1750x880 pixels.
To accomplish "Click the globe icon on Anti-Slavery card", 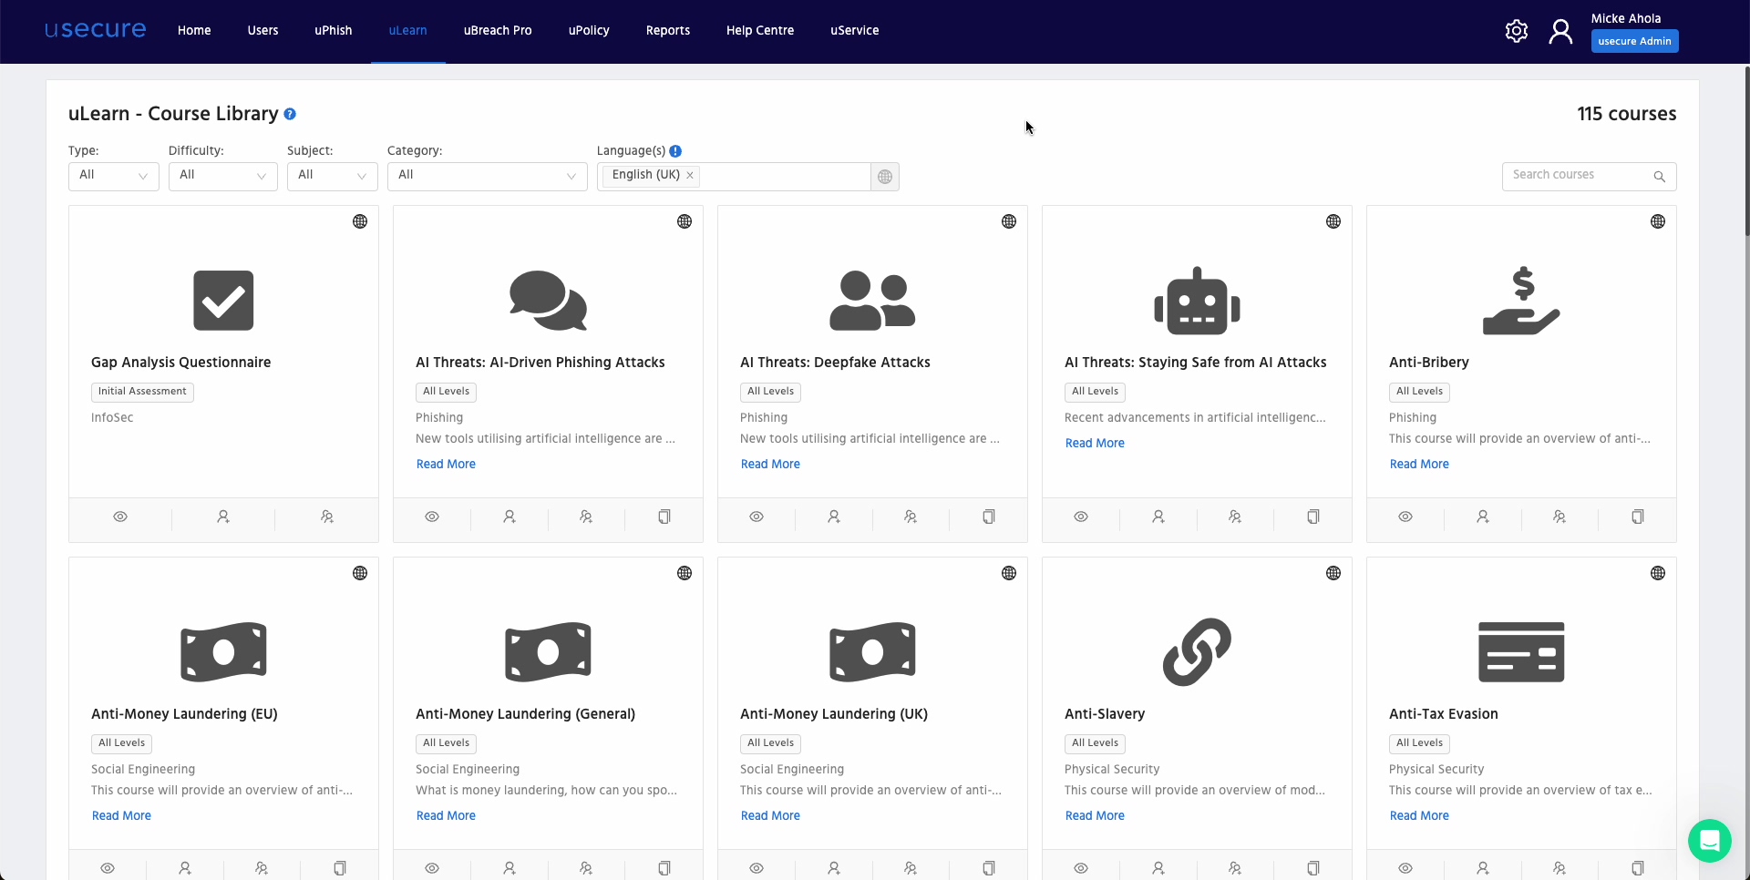I will 1333,574.
